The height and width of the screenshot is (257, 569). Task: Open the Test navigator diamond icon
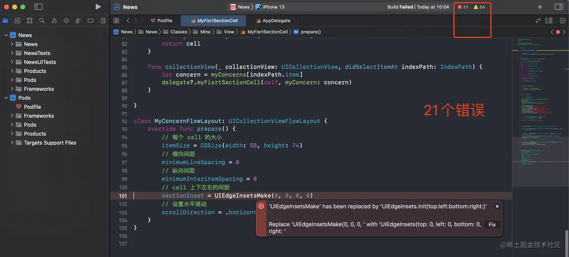(x=66, y=21)
